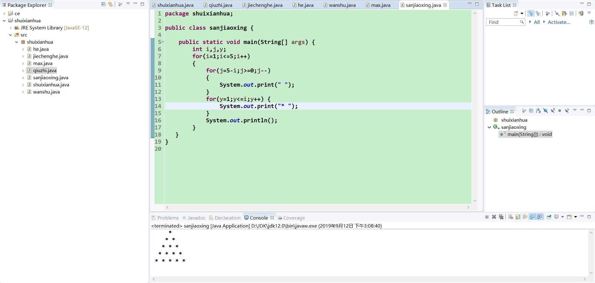Open the Display Selected Console dropdown arrow
The image size is (595, 283).
pos(562,217)
